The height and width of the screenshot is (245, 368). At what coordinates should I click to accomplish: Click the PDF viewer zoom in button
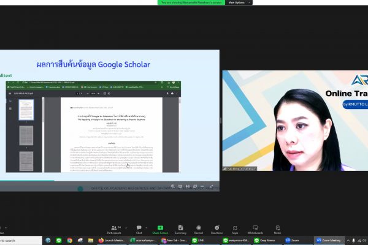click(98, 93)
